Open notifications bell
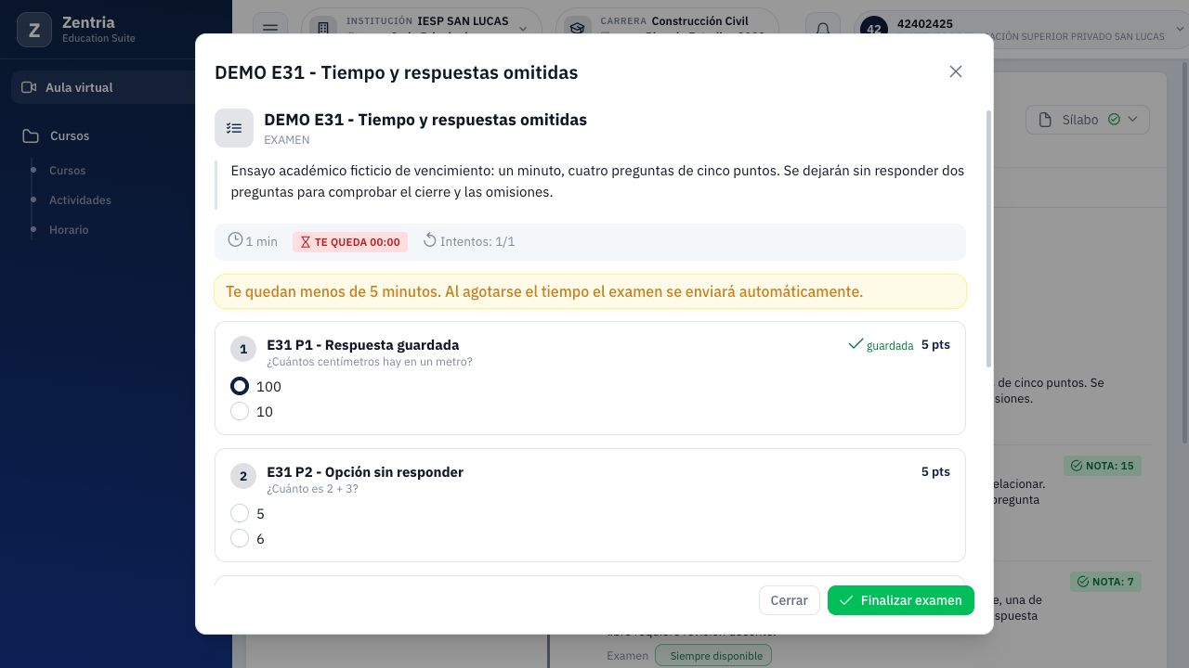 pyautogui.click(x=823, y=29)
